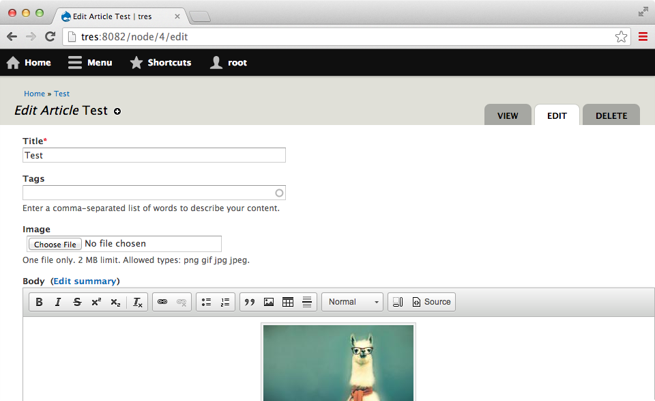Insert a link using the chain icon

tap(162, 301)
